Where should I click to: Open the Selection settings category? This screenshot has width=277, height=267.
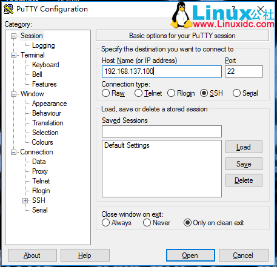[x=45, y=133]
